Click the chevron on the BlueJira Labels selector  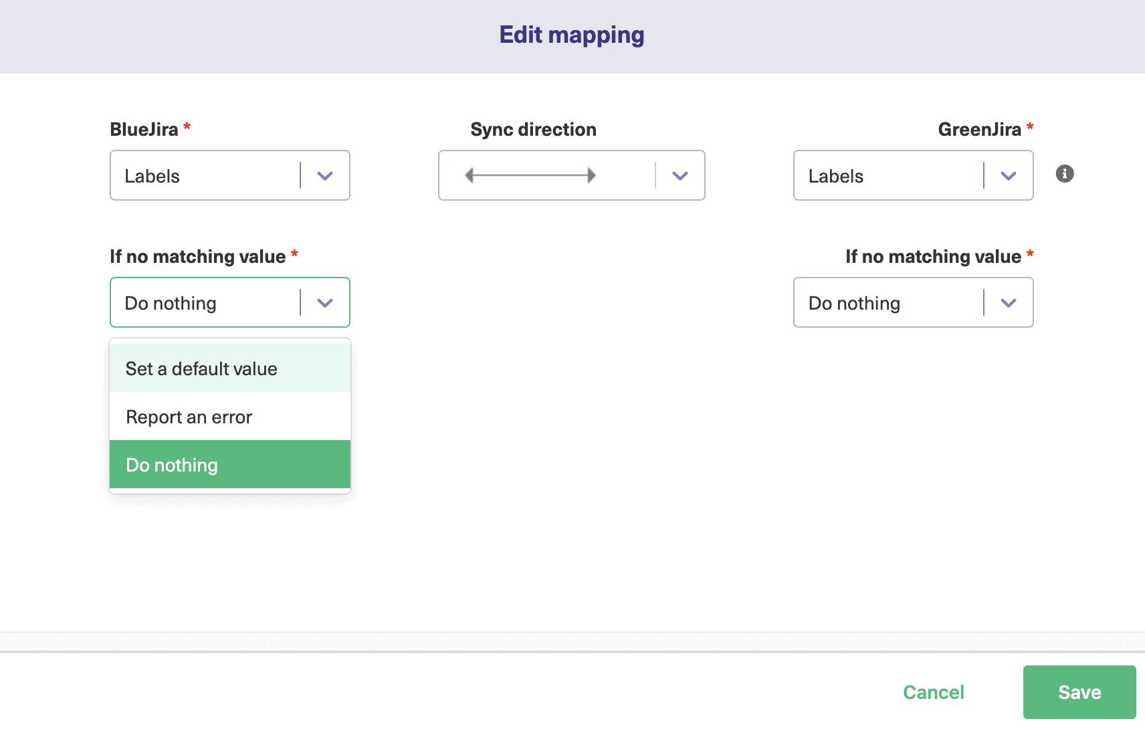coord(326,175)
